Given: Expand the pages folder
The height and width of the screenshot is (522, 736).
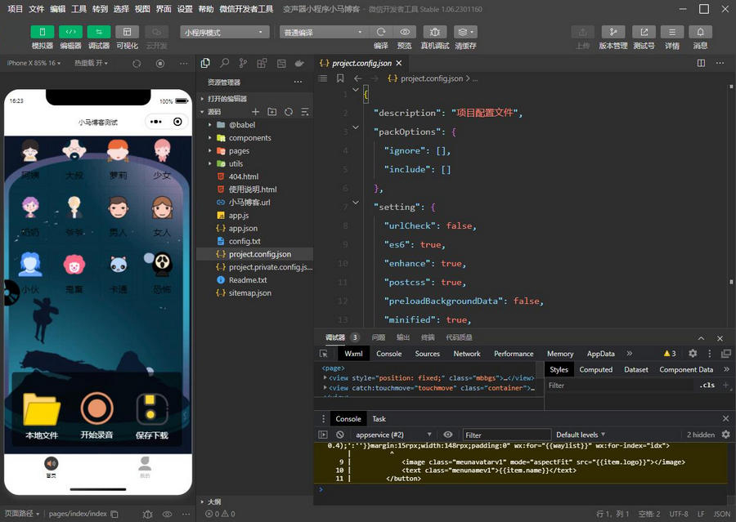Looking at the screenshot, I should (239, 151).
